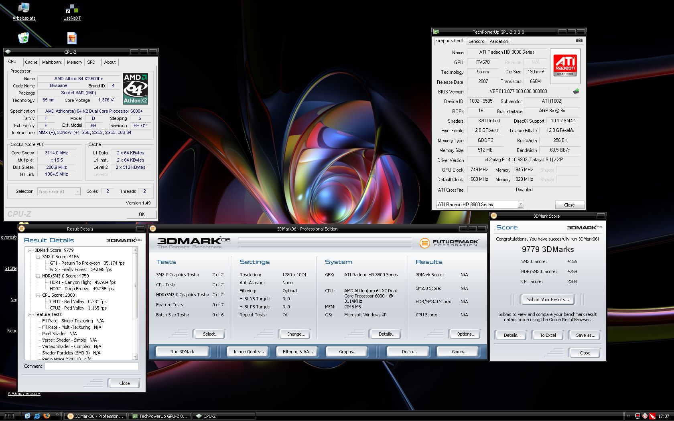Image resolution: width=674 pixels, height=421 pixels.
Task: Collapse the Feature Tests tree node
Action: point(30,314)
